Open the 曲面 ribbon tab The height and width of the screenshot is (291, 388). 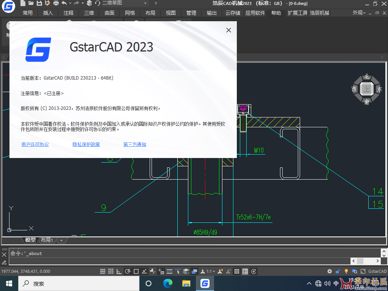point(110,13)
